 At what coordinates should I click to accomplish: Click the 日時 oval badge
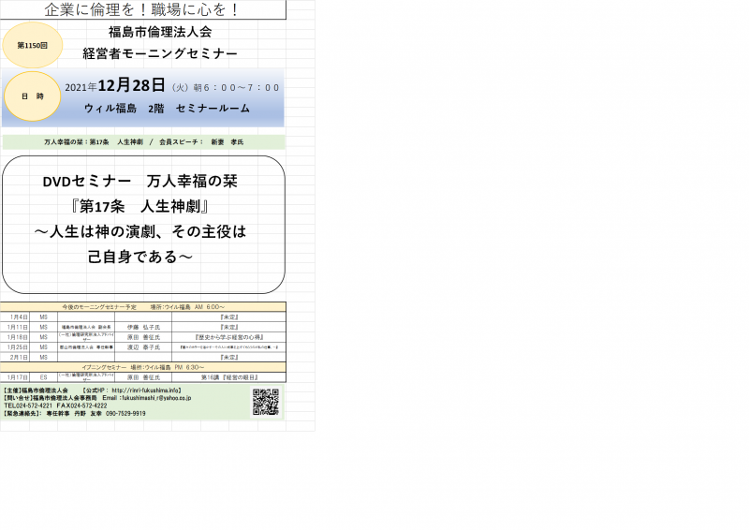coord(33,96)
